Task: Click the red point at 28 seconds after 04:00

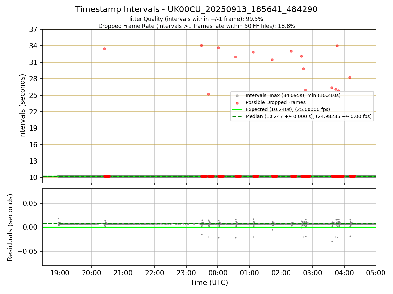Action: click(x=350, y=77)
